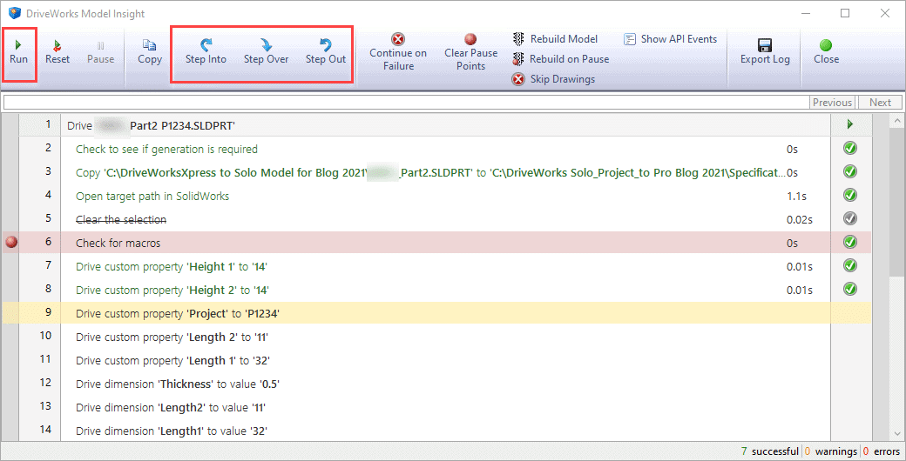Click green check status on row 6
This screenshot has height=461, width=906.
(850, 242)
